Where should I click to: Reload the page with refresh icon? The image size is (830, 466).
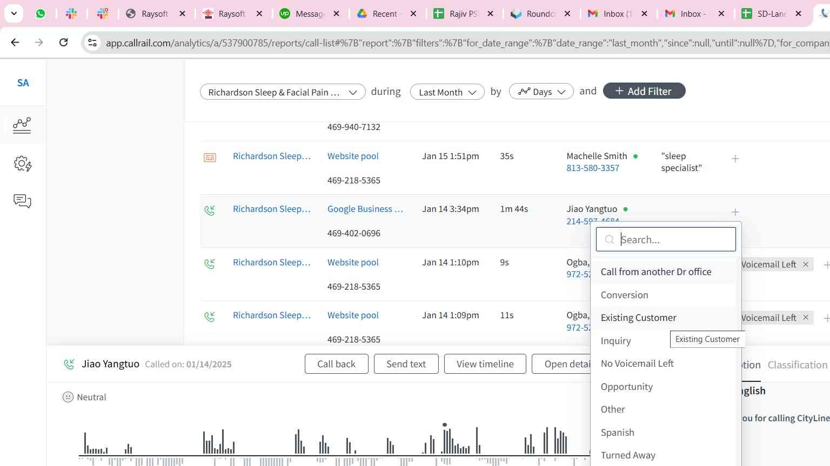coord(64,42)
